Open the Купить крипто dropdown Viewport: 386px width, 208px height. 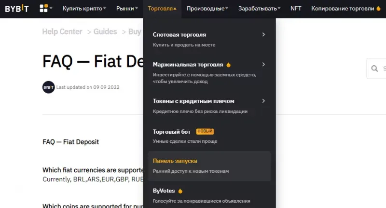84,9
